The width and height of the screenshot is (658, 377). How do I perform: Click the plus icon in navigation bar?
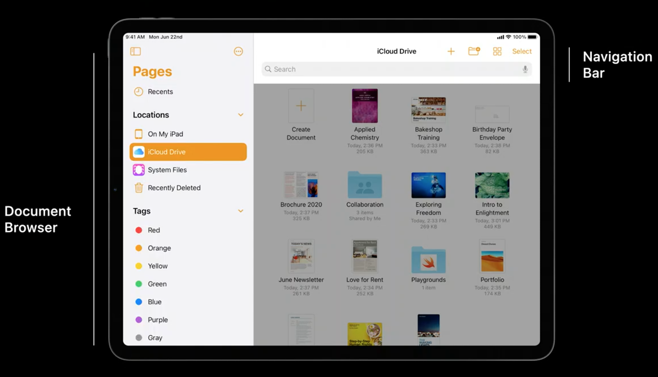[451, 51]
